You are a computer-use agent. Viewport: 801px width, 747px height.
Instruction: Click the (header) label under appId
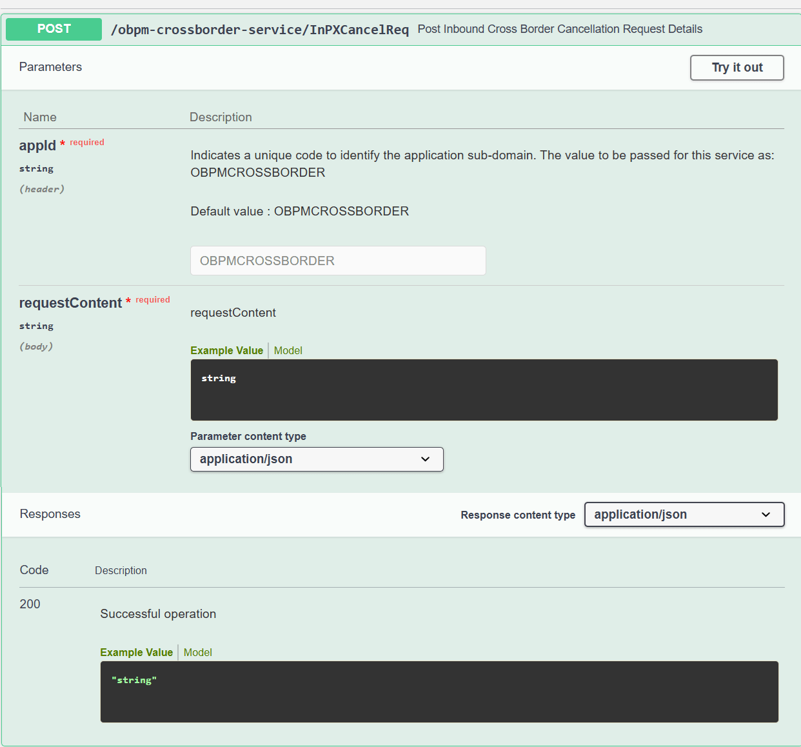click(x=42, y=189)
